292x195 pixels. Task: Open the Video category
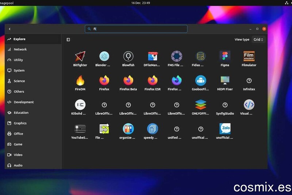[x=33, y=155]
